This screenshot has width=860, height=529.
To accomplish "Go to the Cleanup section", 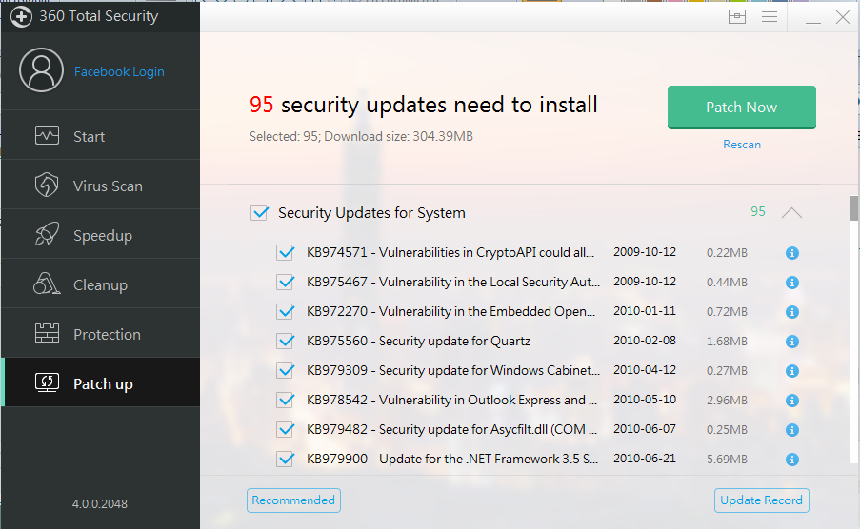I will pos(100,284).
